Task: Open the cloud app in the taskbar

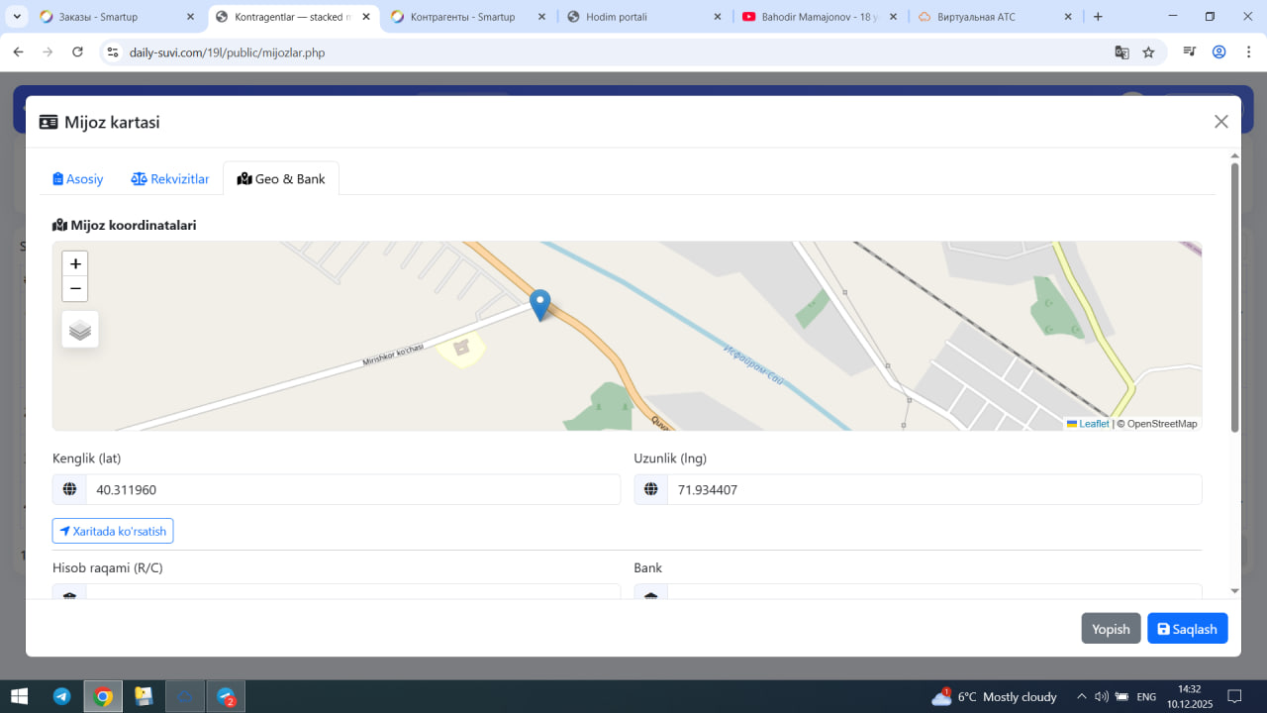Action: pos(184,696)
